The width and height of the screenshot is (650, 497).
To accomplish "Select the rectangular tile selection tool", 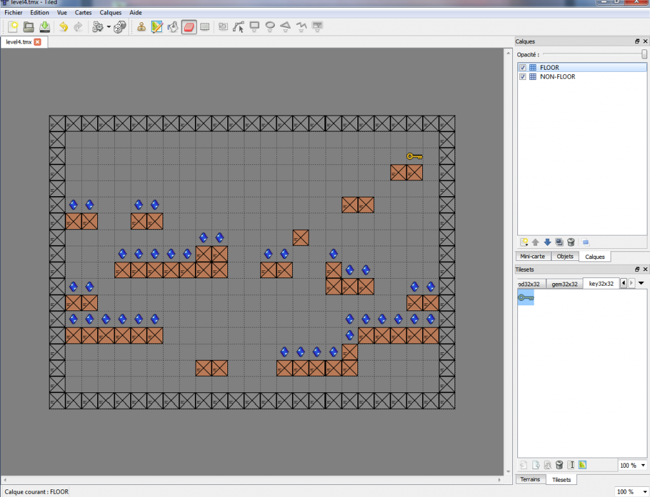I will tap(206, 27).
